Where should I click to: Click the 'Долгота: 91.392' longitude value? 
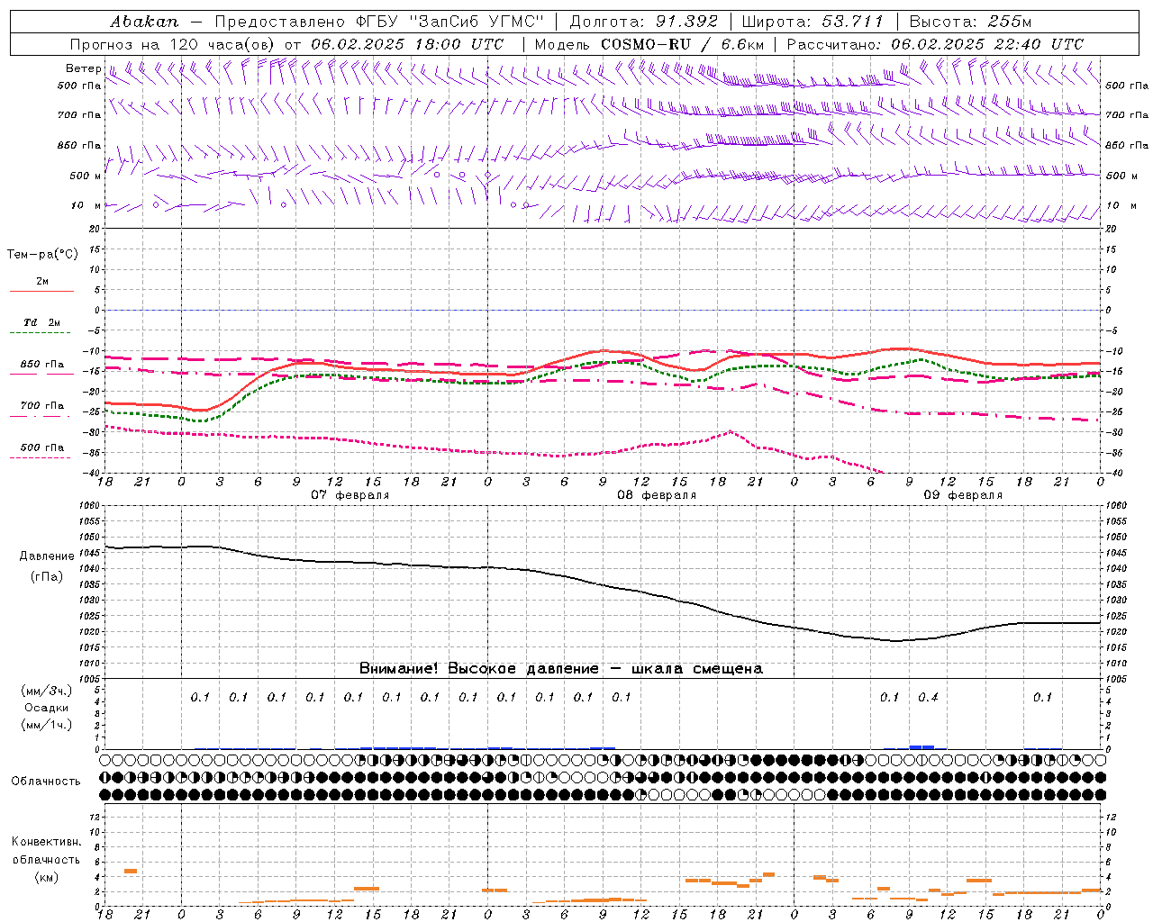coord(644,22)
